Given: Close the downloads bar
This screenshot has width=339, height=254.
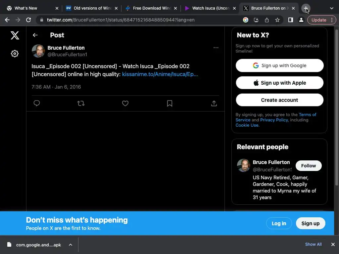Looking at the screenshot, I should pyautogui.click(x=333, y=244).
